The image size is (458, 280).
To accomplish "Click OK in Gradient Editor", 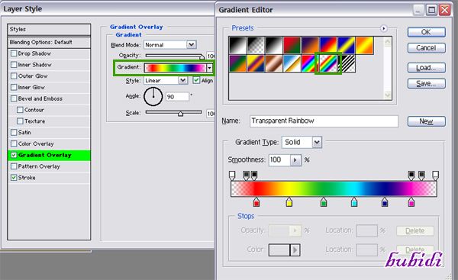I will (x=426, y=32).
